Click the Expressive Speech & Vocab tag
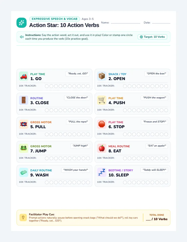Image resolution: width=187 pixels, height=242 pixels. coord(55,19)
